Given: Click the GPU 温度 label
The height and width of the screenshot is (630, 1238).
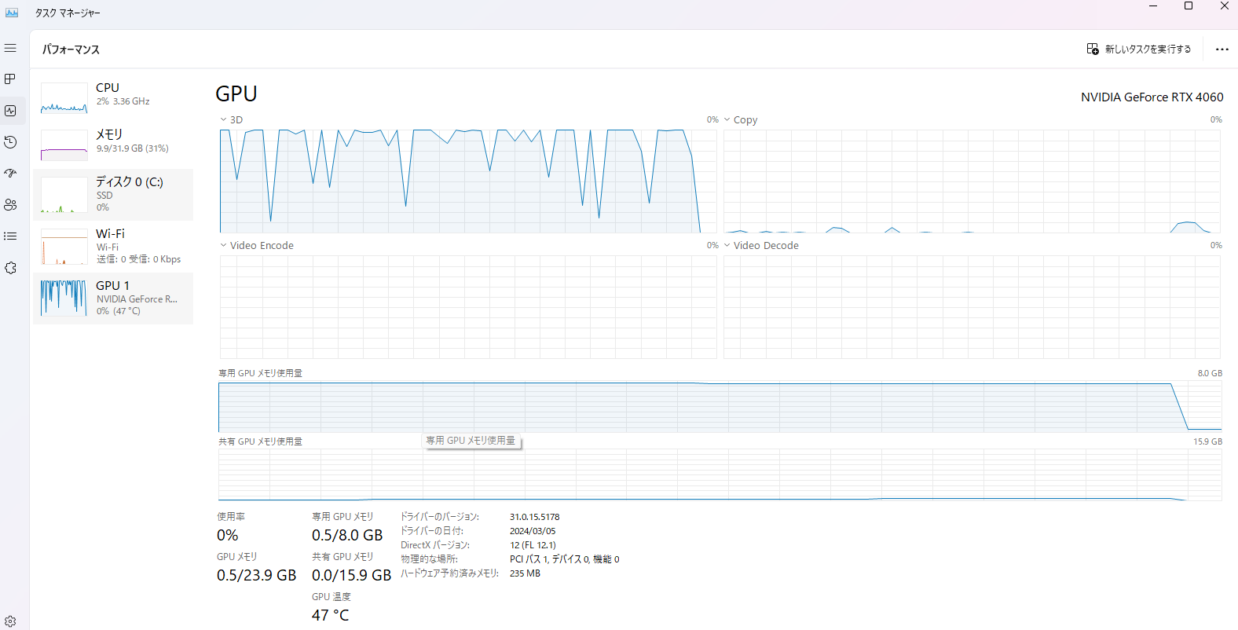Looking at the screenshot, I should pos(331,597).
